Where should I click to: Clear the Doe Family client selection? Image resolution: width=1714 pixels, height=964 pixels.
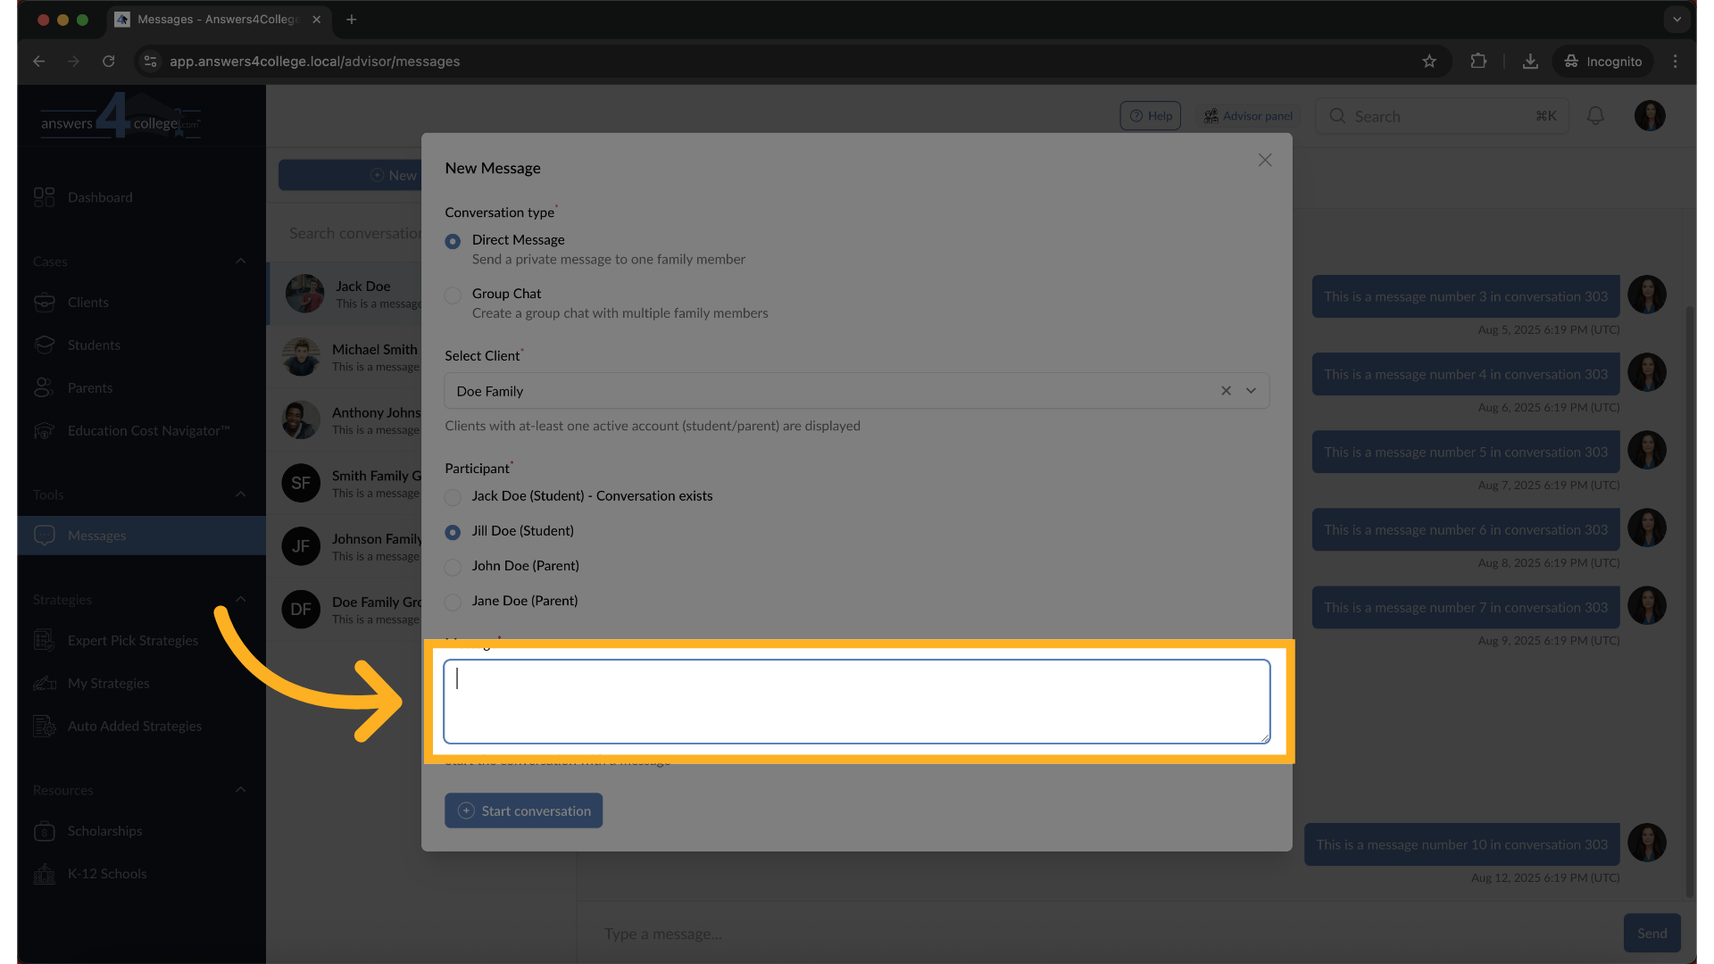pyautogui.click(x=1226, y=391)
